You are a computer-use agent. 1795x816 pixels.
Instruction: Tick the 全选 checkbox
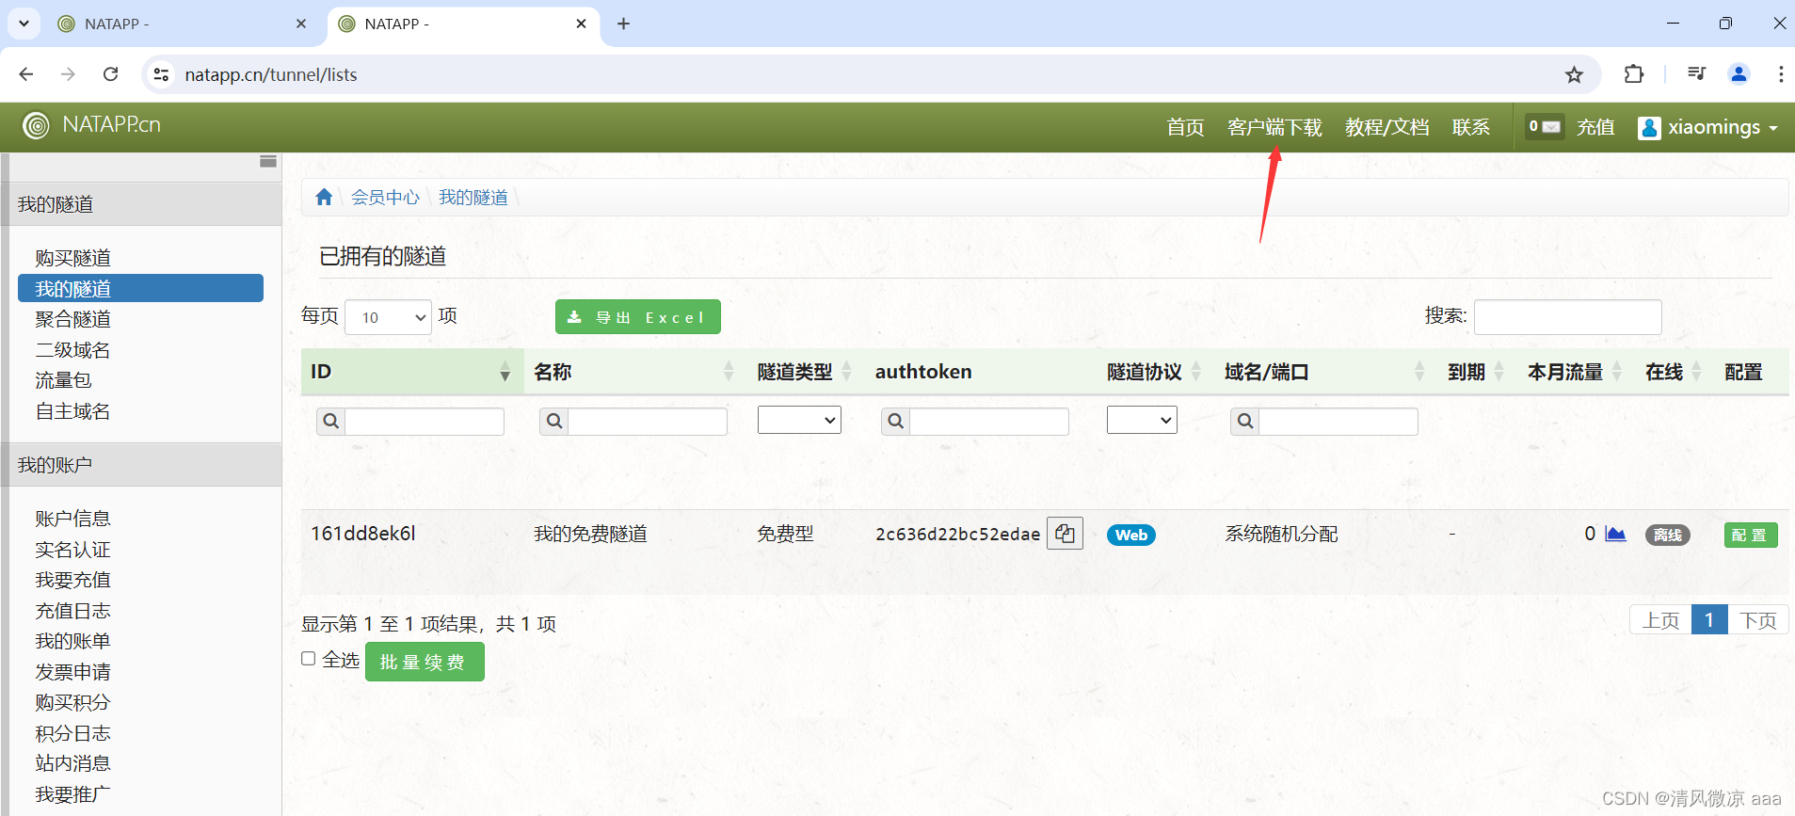pos(308,659)
